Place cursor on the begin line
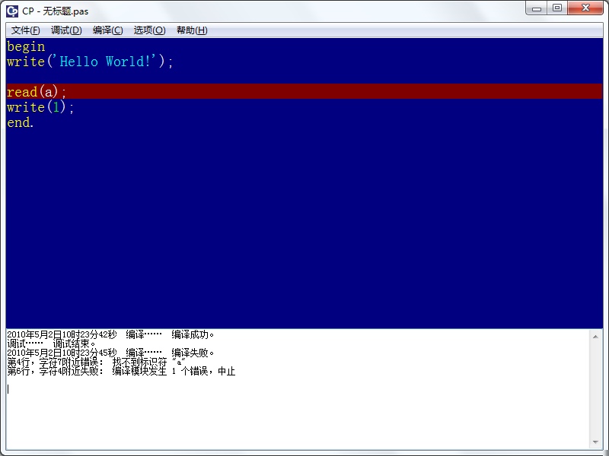 click(26, 46)
